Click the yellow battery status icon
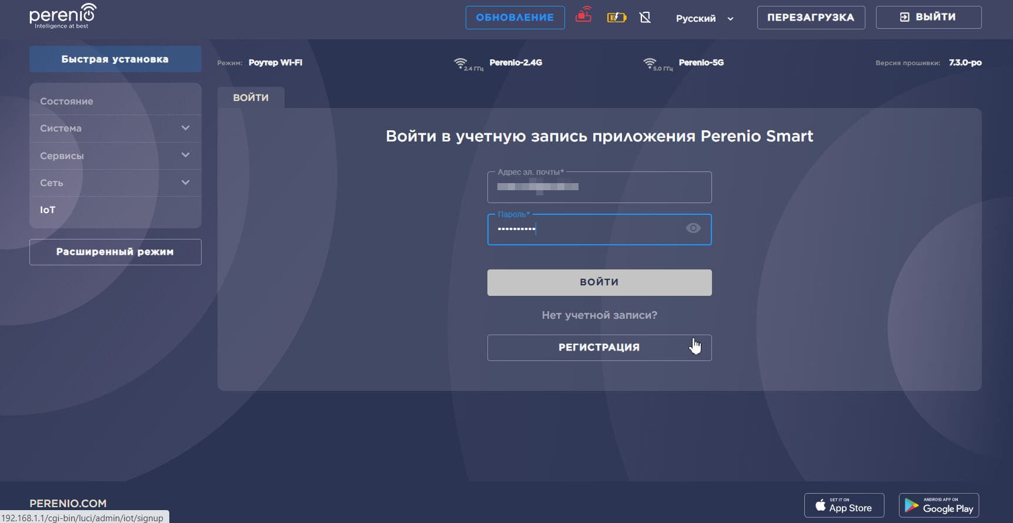The image size is (1013, 523). [x=616, y=18]
